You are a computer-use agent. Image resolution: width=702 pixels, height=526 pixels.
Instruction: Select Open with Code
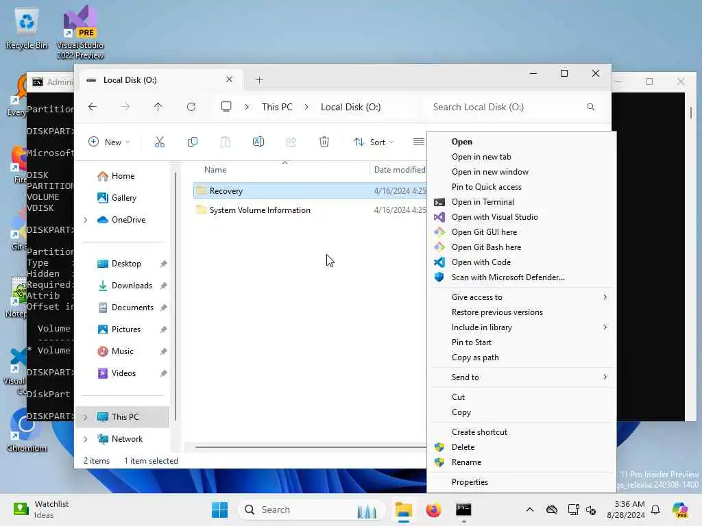(522, 262)
